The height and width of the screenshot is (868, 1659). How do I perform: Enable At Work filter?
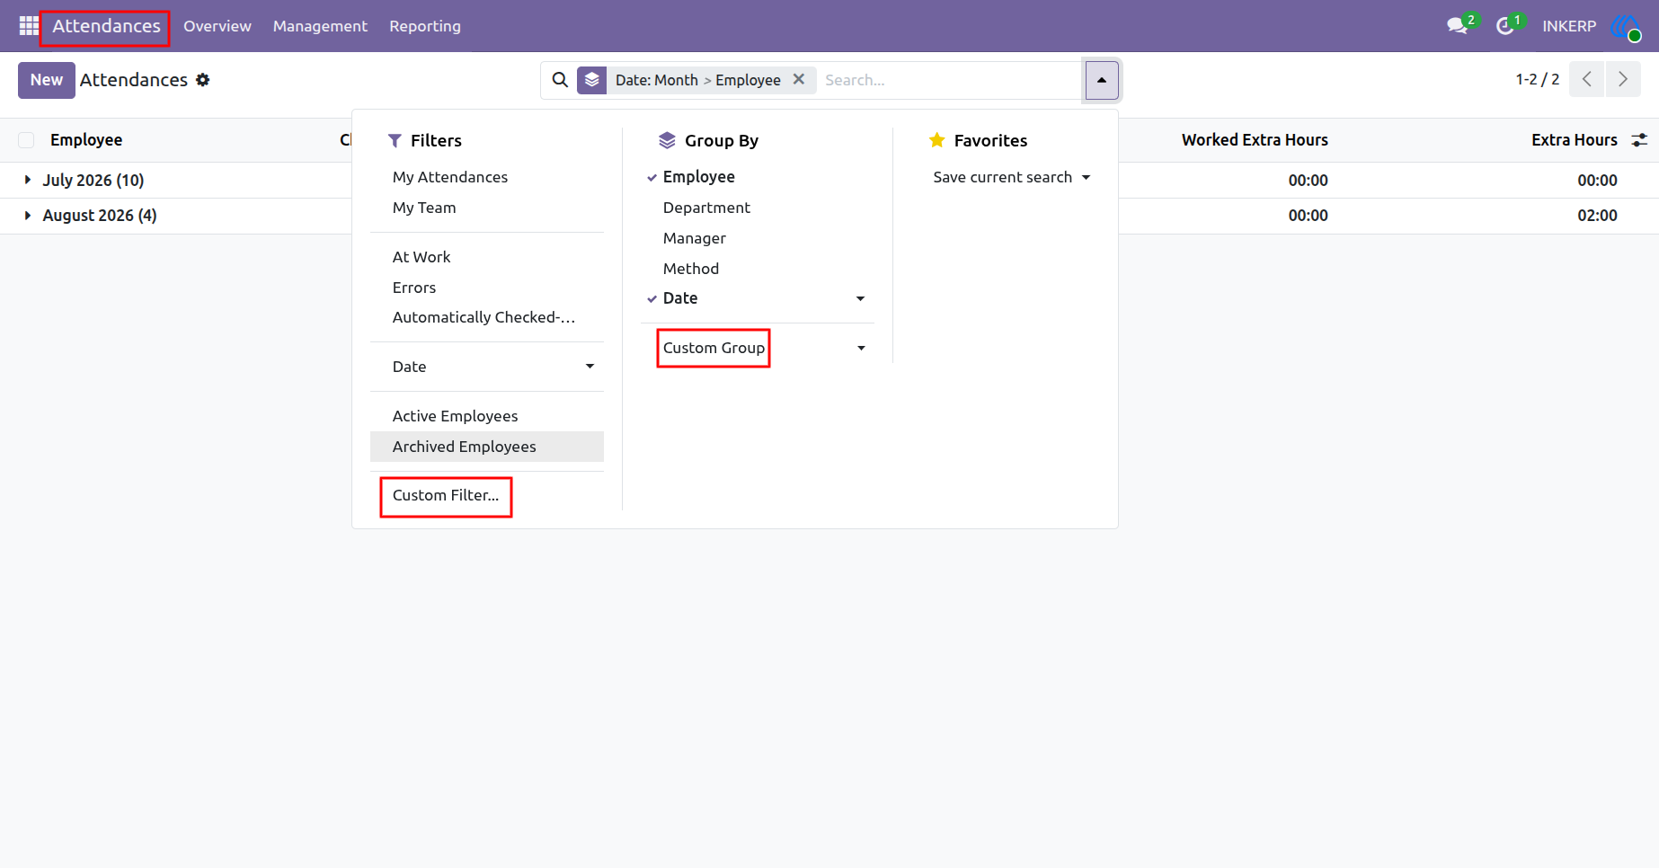(487, 257)
